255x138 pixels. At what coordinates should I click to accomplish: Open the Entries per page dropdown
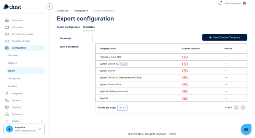point(122,108)
